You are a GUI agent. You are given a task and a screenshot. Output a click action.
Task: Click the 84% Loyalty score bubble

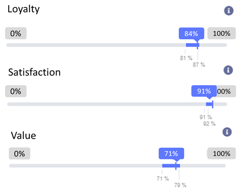pyautogui.click(x=191, y=33)
